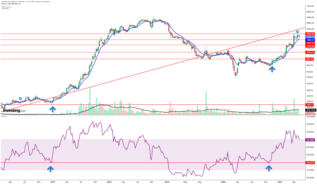Click the 60.0000 RSI axis tick
This screenshot has height=184, width=317.
point(310,147)
